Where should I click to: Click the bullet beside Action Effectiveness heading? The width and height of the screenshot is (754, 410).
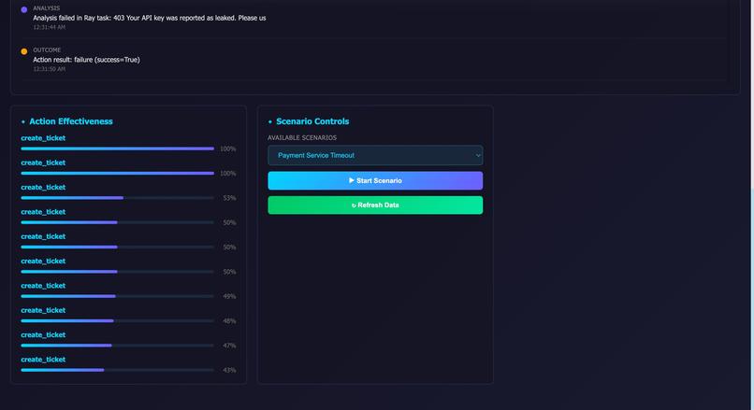tap(23, 122)
